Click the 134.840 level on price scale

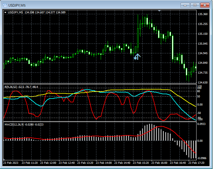coord(202,63)
